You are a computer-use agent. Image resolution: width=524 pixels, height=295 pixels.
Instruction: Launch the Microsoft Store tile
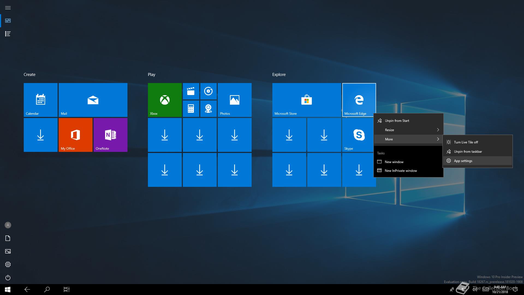306,100
